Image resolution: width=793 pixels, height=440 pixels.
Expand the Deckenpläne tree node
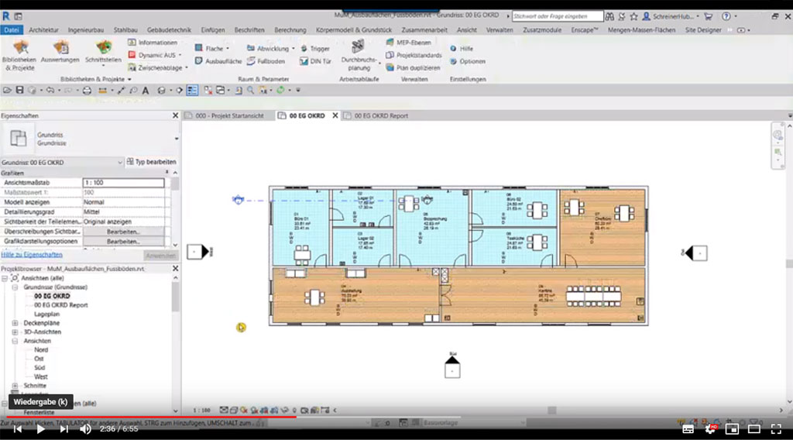click(15, 323)
